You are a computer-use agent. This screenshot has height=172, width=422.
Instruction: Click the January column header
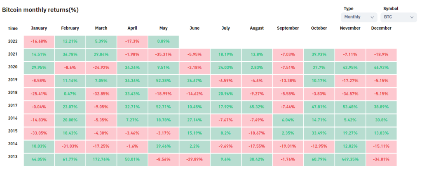coord(39,28)
